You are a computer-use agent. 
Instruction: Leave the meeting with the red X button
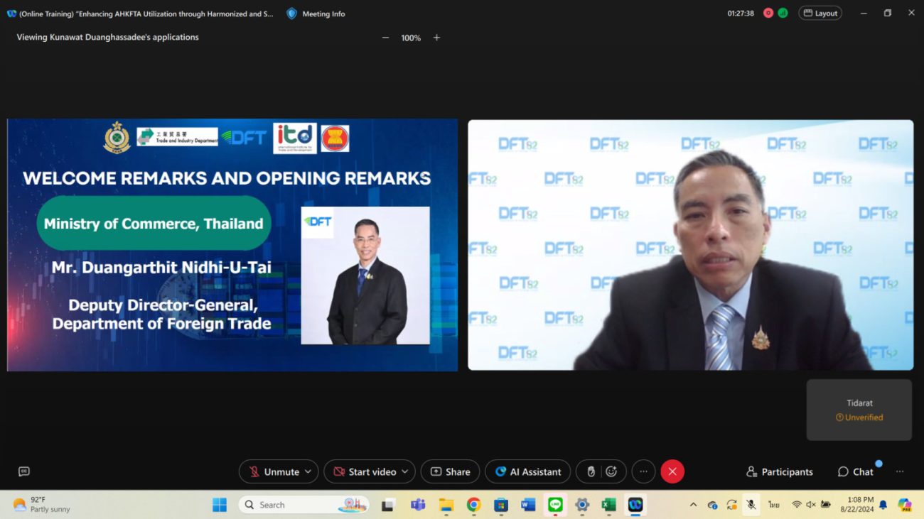pyautogui.click(x=672, y=471)
